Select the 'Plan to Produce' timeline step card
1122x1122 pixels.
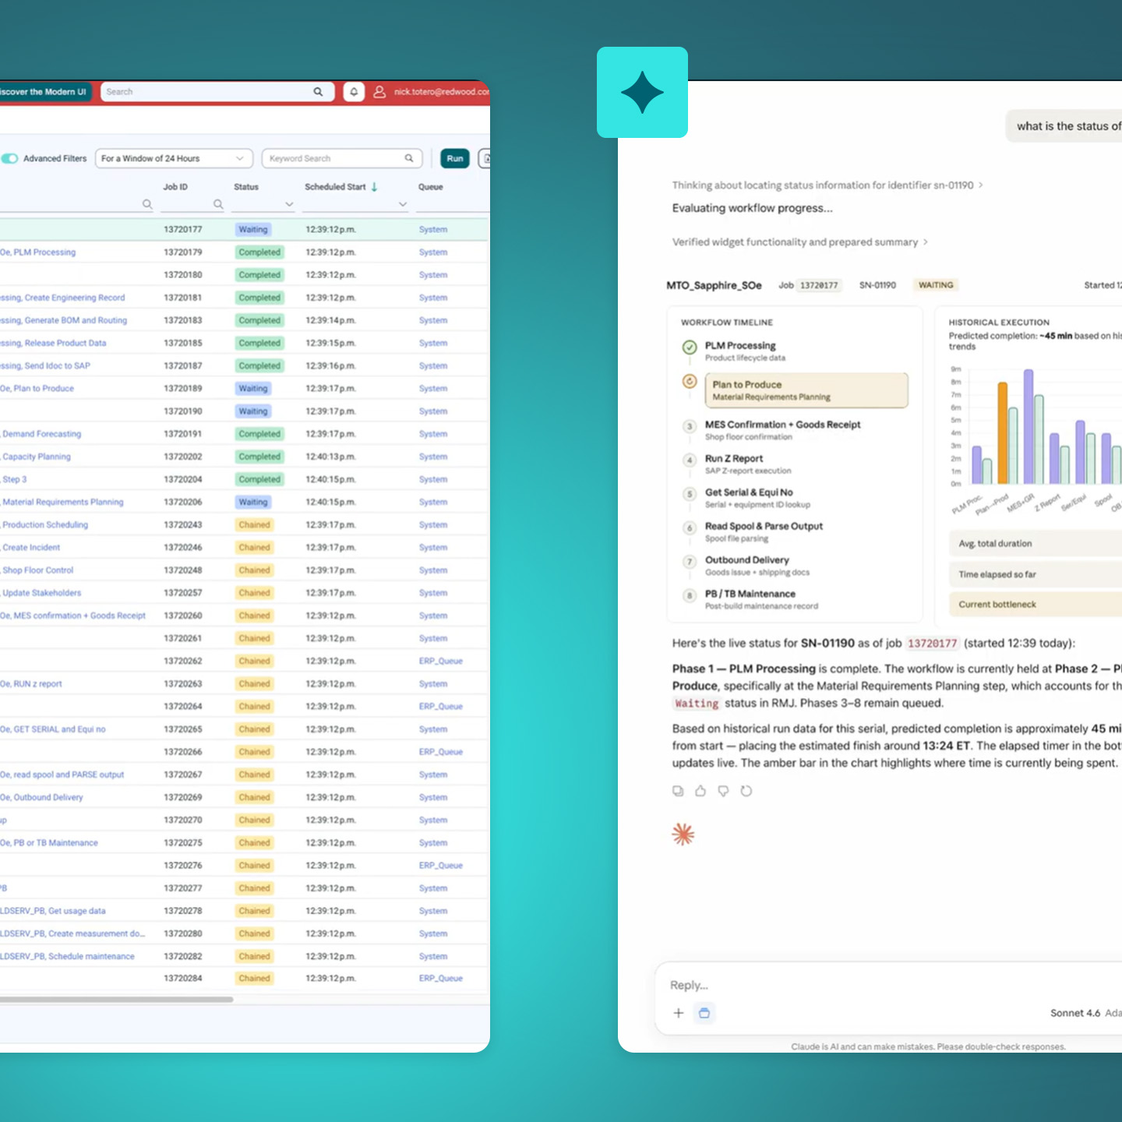[806, 390]
